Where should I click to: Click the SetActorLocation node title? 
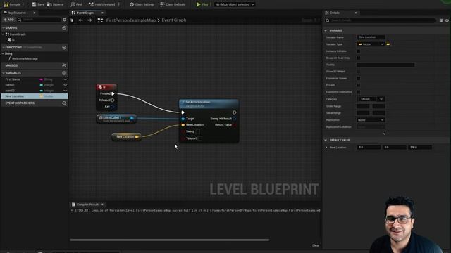(198, 102)
